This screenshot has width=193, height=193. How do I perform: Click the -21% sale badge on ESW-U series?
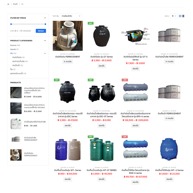[125, 137]
